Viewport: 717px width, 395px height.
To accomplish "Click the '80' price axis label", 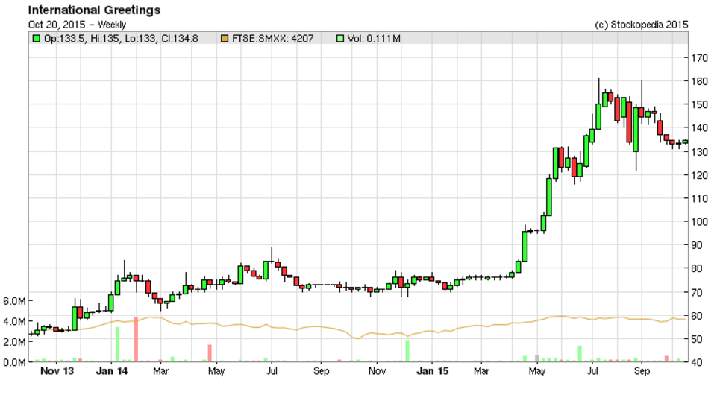I will (697, 268).
